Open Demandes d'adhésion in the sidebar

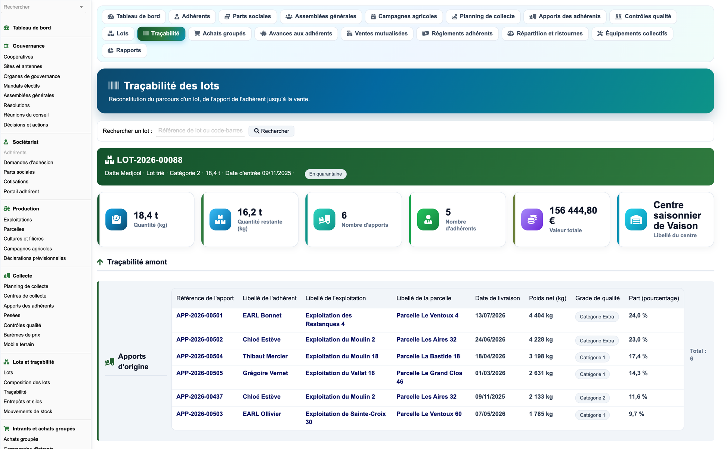28,163
